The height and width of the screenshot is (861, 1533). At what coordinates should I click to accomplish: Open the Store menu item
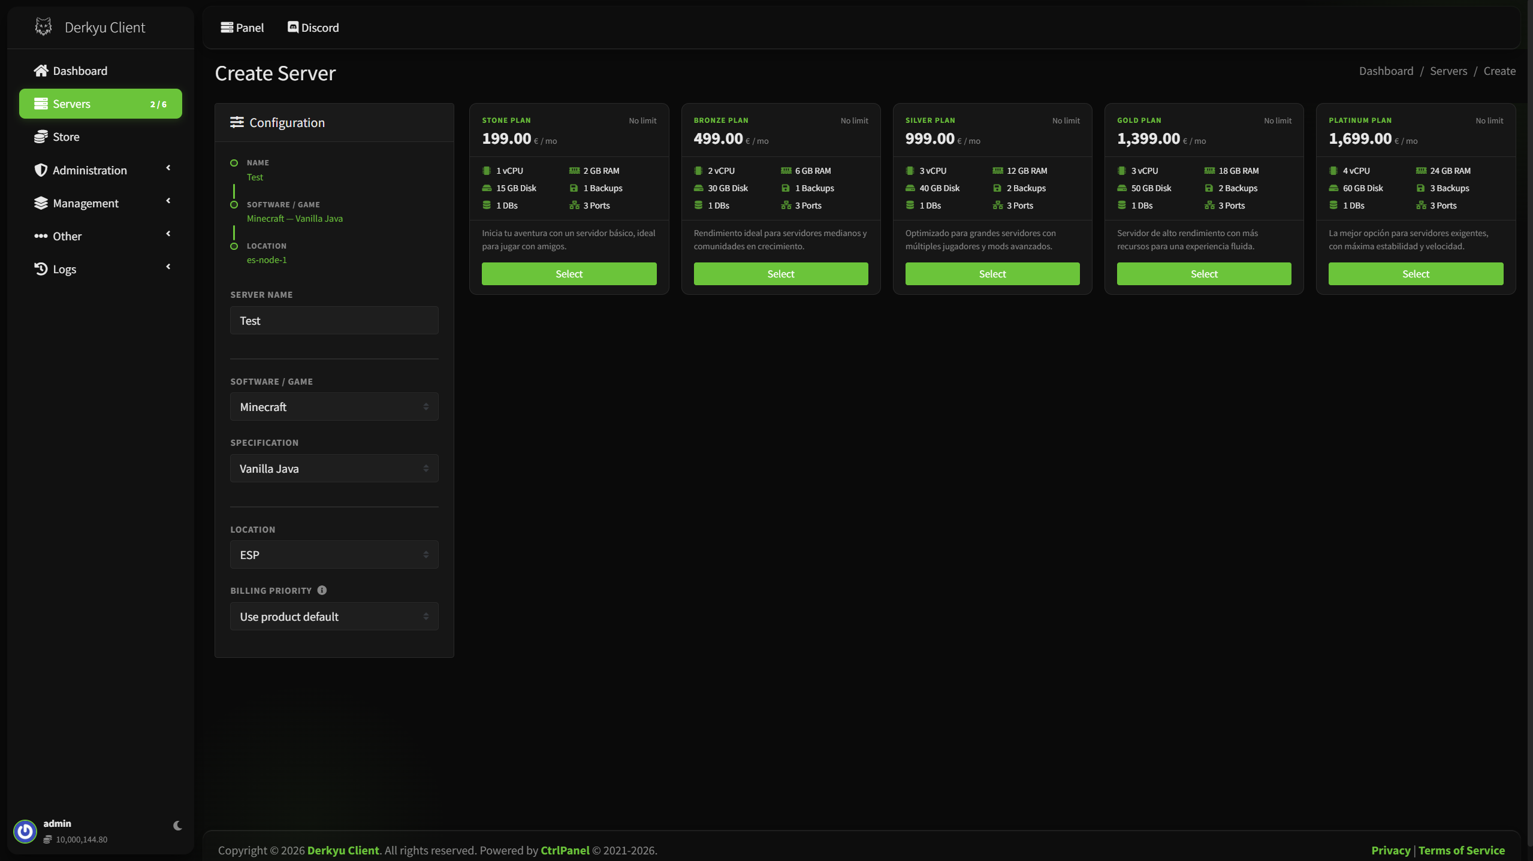coord(101,137)
